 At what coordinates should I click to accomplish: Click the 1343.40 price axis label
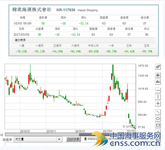point(143,76)
